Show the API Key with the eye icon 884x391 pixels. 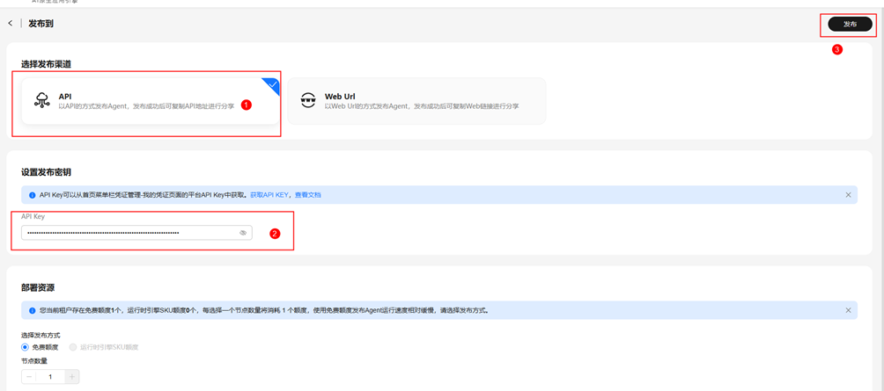243,233
